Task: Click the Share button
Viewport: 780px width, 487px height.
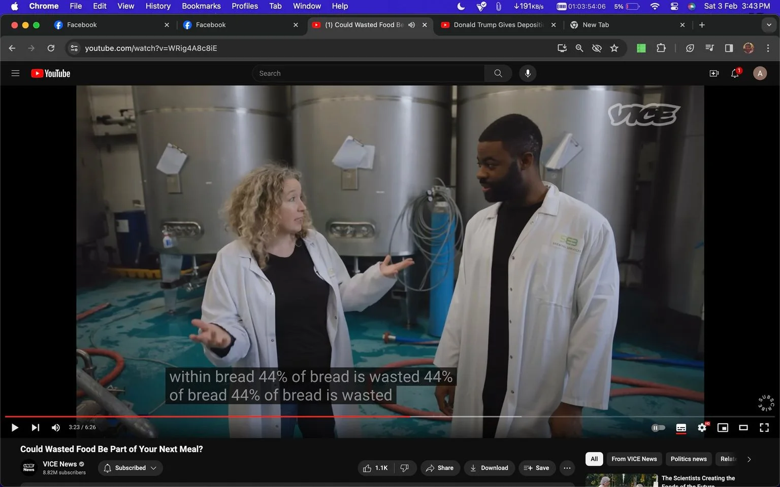Action: click(440, 468)
